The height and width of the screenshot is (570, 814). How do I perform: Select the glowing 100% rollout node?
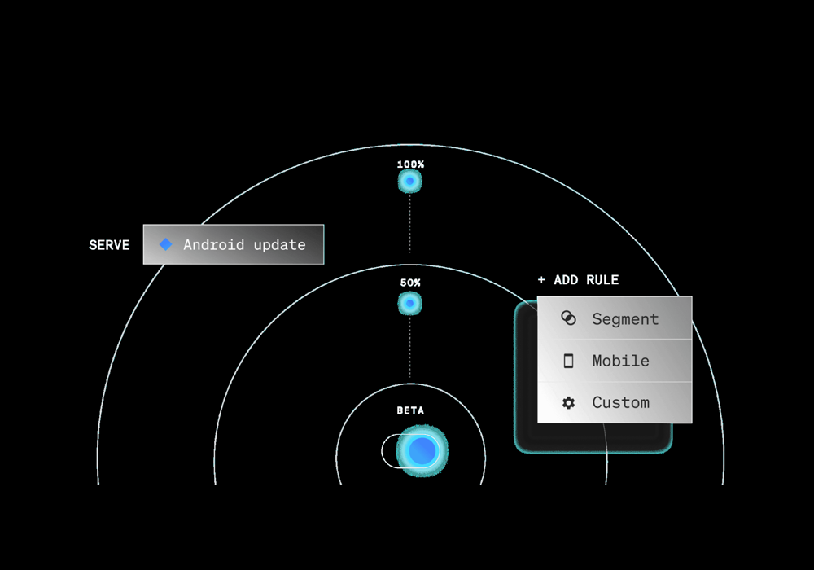(x=410, y=181)
